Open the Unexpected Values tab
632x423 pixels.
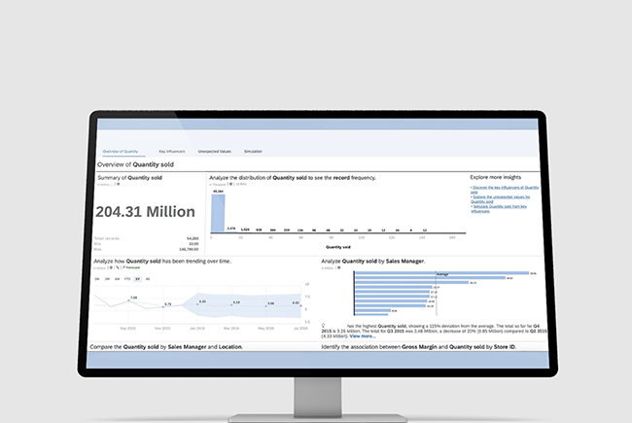coord(214,153)
